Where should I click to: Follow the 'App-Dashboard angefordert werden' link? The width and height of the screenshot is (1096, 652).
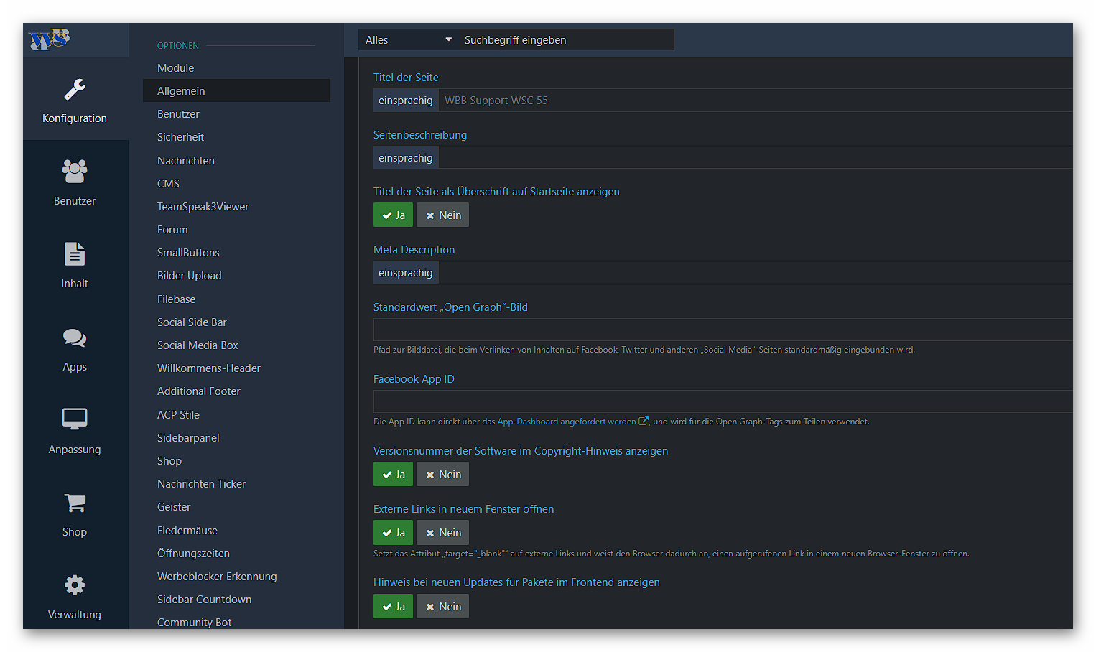567,422
